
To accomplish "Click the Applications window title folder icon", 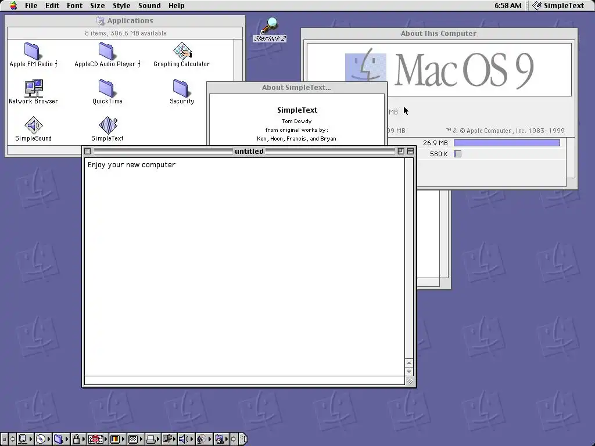I will click(x=100, y=20).
